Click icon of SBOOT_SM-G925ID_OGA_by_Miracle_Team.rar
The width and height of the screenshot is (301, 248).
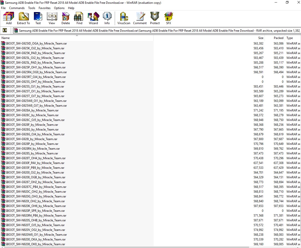pos(3,44)
